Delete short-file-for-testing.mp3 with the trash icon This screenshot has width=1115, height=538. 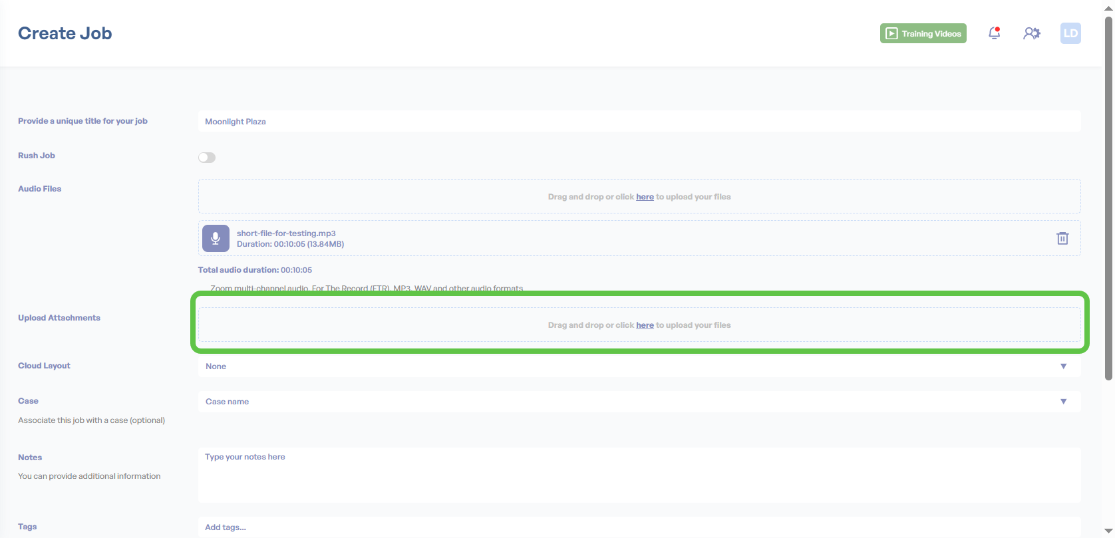click(1062, 238)
